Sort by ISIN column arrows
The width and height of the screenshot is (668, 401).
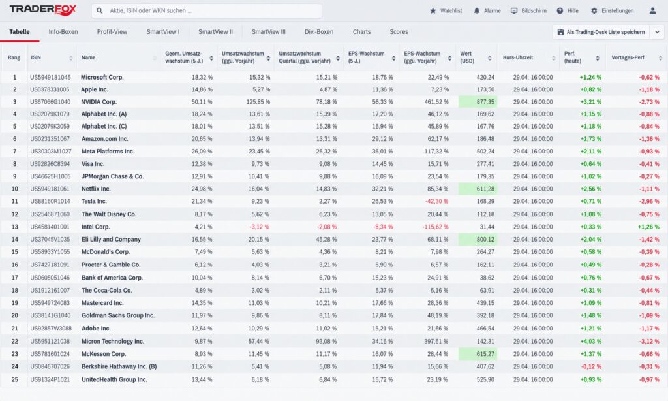coord(70,57)
